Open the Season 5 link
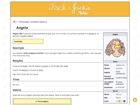 (x=25, y=70)
